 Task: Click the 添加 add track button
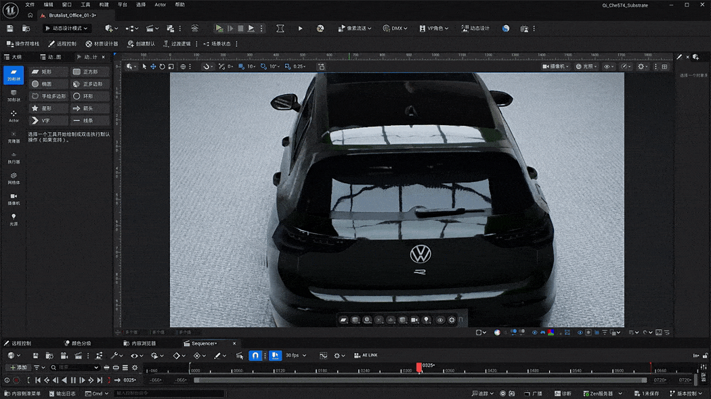[18, 367]
